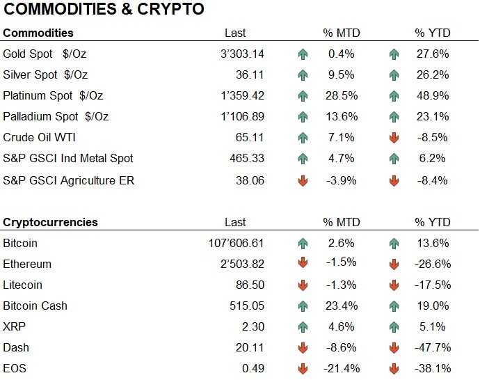Image resolution: width=480 pixels, height=380 pixels.
Task: Click the red MTD arrow for EOS
Action: [302, 369]
